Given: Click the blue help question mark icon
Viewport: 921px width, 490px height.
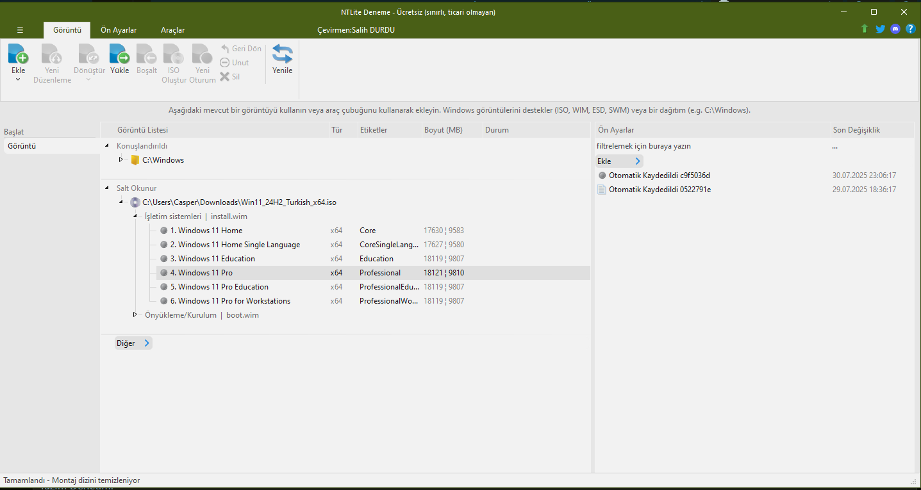Looking at the screenshot, I should [x=910, y=29].
